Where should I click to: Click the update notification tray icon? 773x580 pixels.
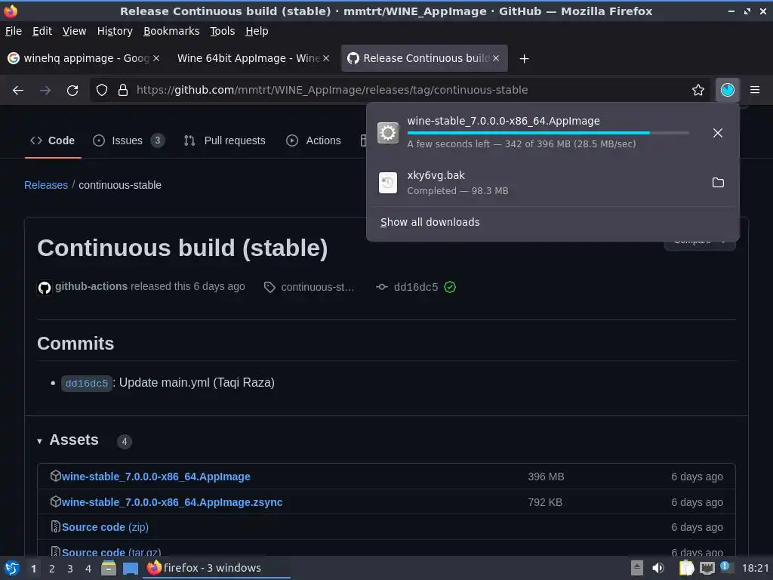725,567
